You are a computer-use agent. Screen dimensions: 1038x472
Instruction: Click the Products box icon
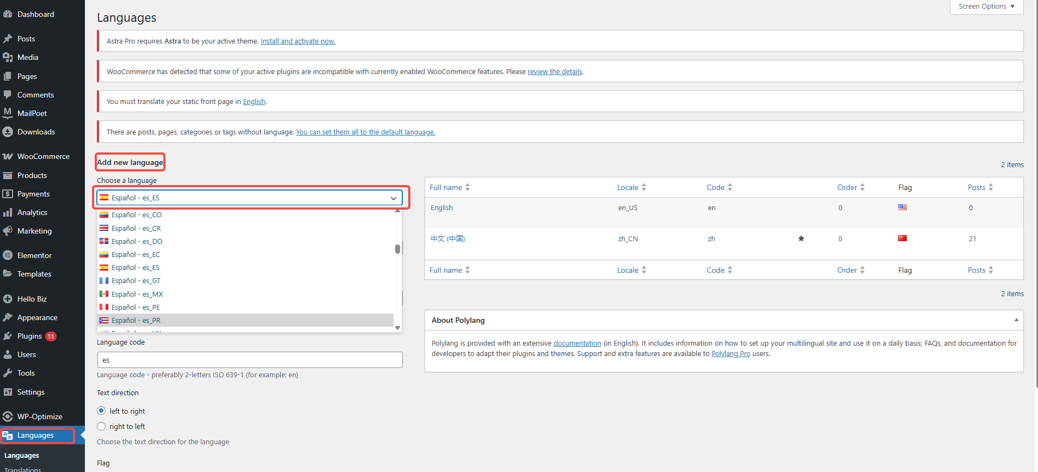point(8,175)
